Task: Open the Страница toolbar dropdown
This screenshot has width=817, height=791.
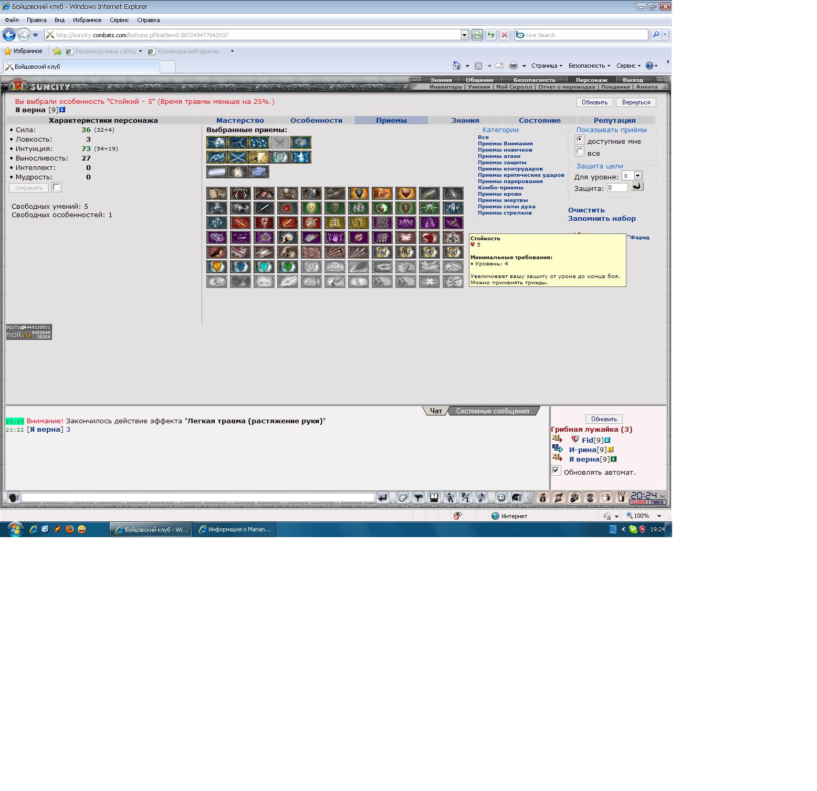Action: [x=547, y=66]
